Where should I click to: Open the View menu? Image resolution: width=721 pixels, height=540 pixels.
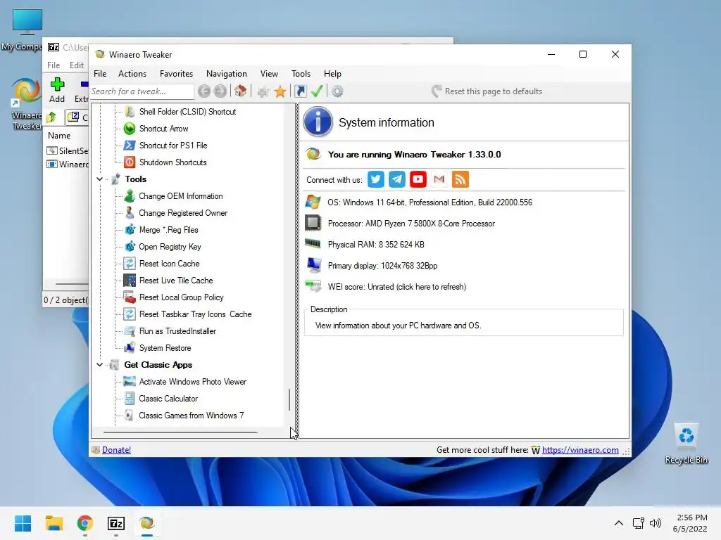tap(269, 73)
